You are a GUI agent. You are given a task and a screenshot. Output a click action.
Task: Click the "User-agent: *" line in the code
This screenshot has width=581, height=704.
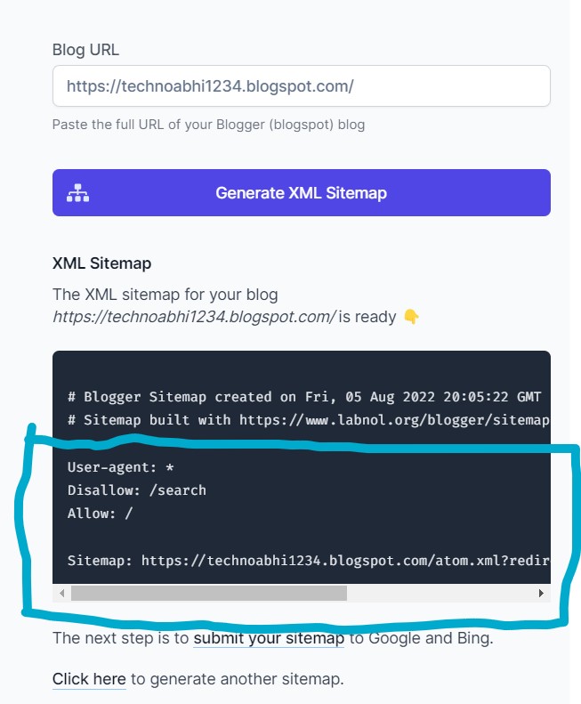point(120,467)
